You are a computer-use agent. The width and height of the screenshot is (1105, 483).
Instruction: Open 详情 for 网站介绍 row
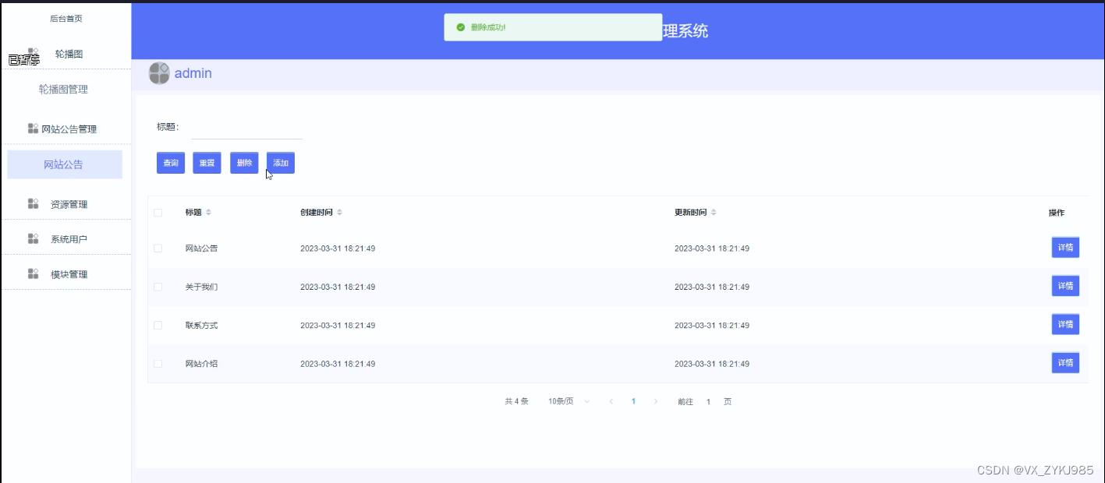tap(1065, 363)
